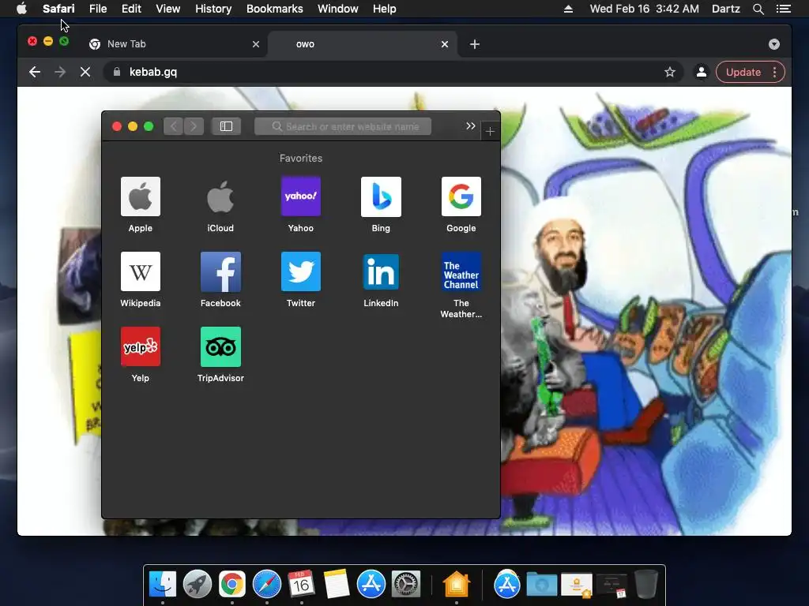This screenshot has width=809, height=606.
Task: Open the iCloud favorite tile
Action: click(220, 196)
